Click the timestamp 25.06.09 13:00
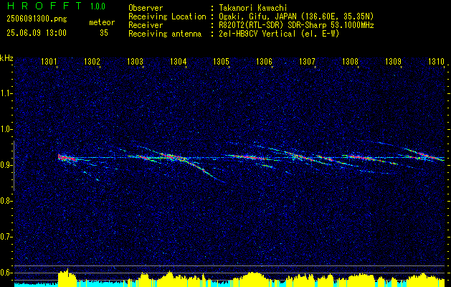The width and height of the screenshot is (451, 287). 37,33
